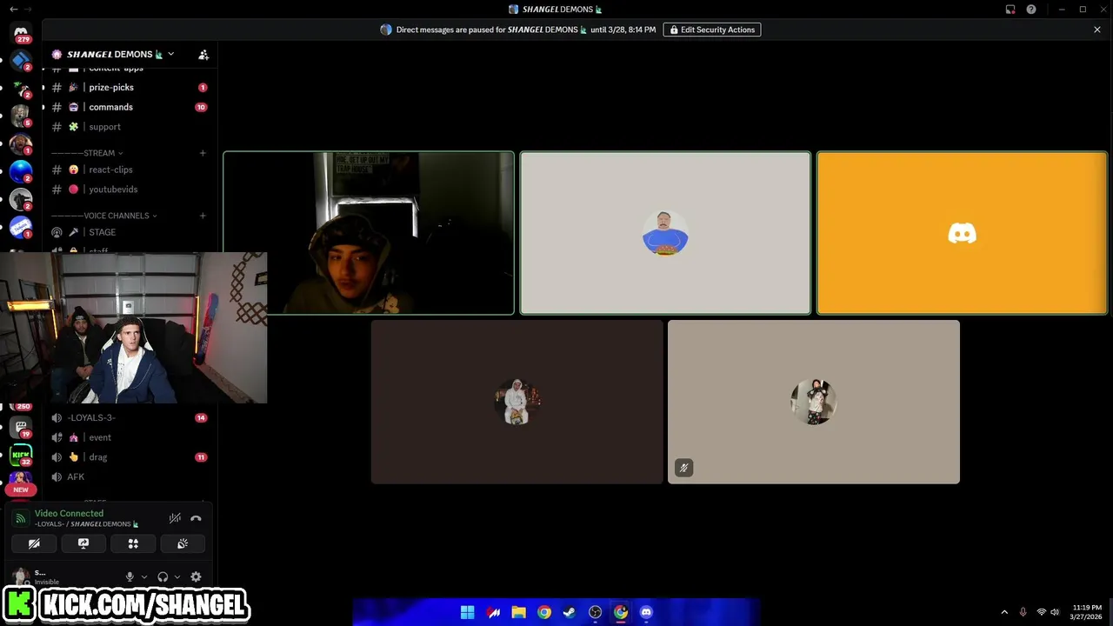Click Edit Security Actions button
The image size is (1113, 626).
(x=712, y=30)
